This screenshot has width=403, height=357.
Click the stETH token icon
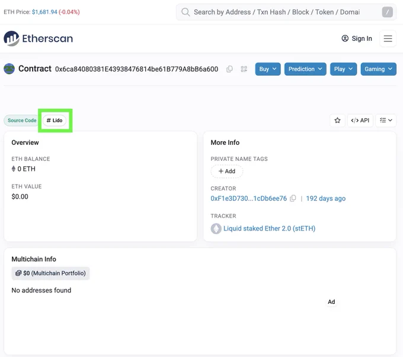click(216, 228)
